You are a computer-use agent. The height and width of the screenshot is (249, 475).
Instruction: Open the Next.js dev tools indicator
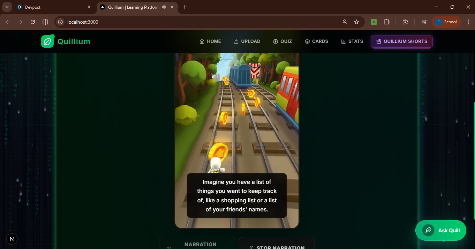coord(12,239)
